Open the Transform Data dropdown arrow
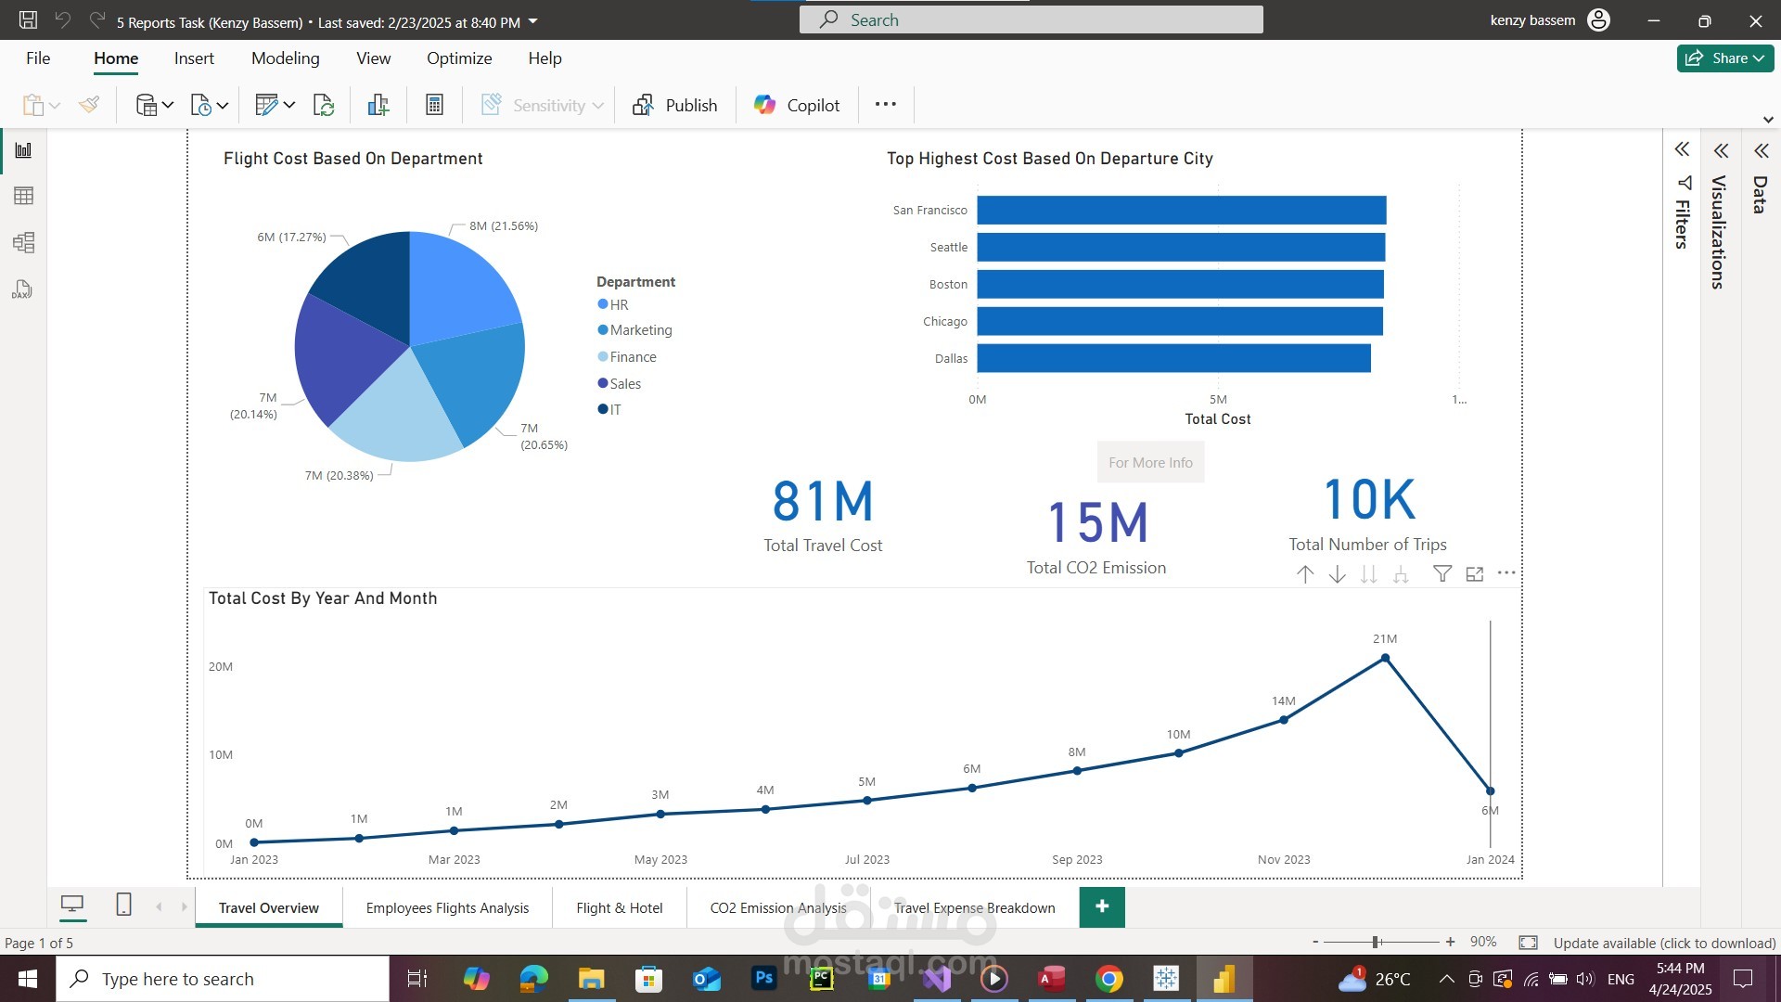This screenshot has height=1002, width=1781. [x=289, y=105]
